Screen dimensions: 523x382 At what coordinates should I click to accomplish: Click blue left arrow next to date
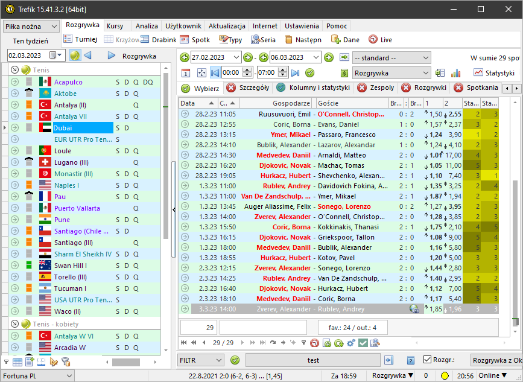pos(87,56)
